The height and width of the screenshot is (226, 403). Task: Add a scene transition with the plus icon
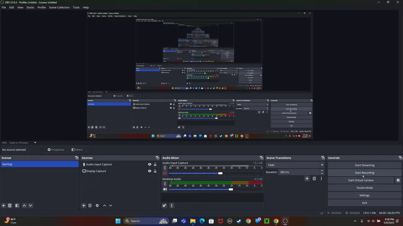(x=307, y=179)
